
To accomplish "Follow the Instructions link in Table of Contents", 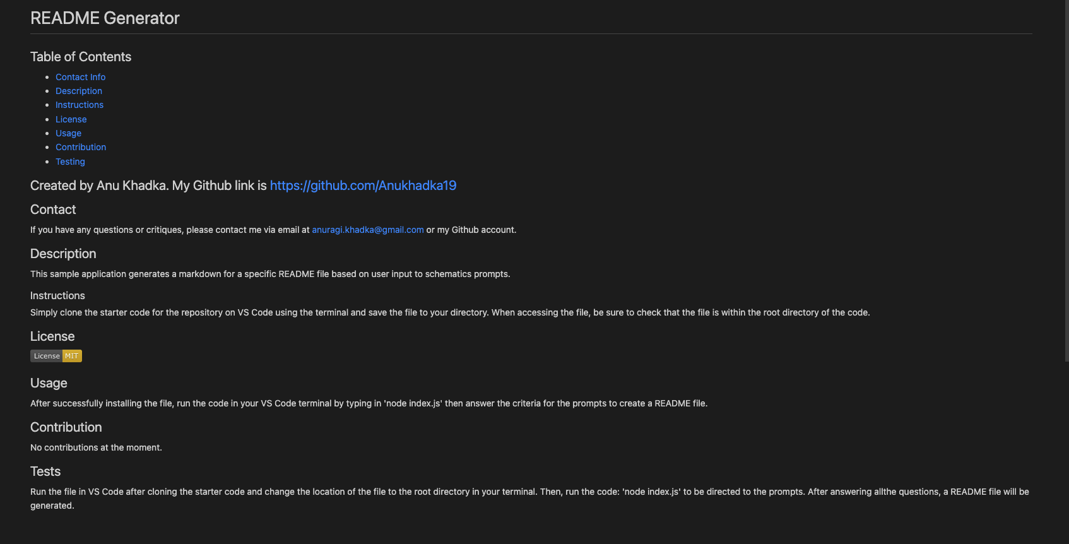I will click(80, 105).
